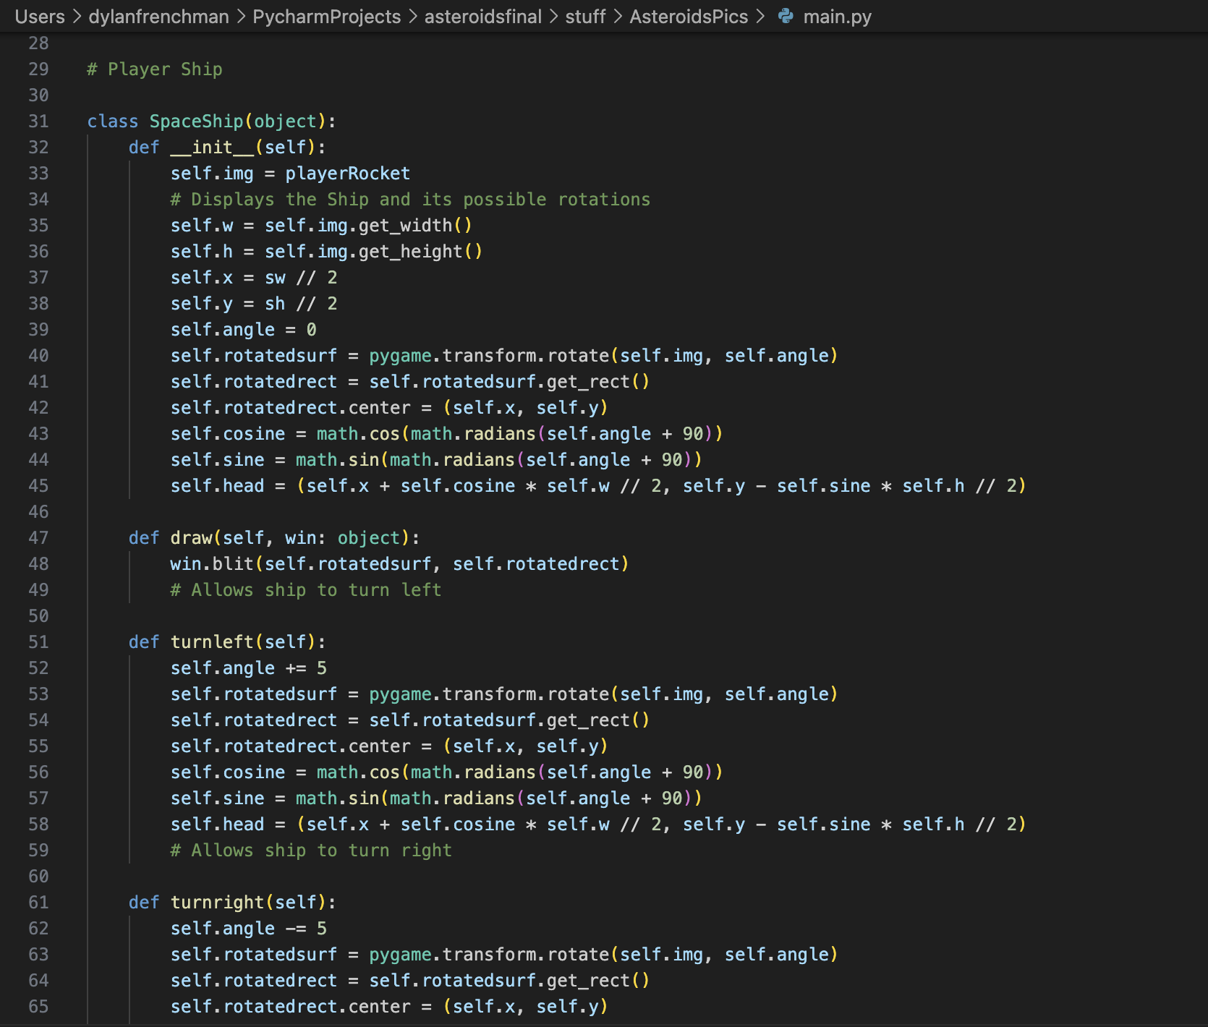1208x1027 pixels.
Task: Click 'self.sine' on line 57
Action: click(x=217, y=798)
